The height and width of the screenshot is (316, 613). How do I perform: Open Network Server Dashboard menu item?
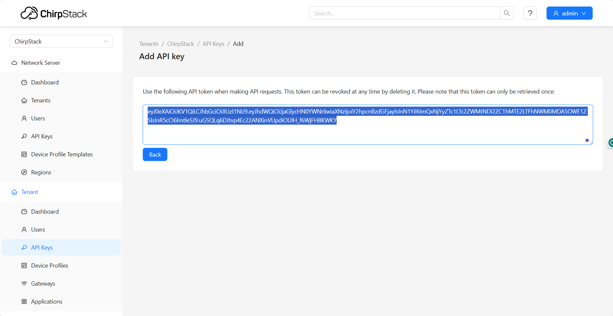[x=61, y=82]
